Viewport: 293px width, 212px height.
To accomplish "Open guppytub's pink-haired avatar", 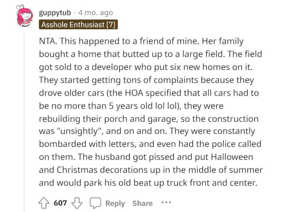I will [x=24, y=16].
